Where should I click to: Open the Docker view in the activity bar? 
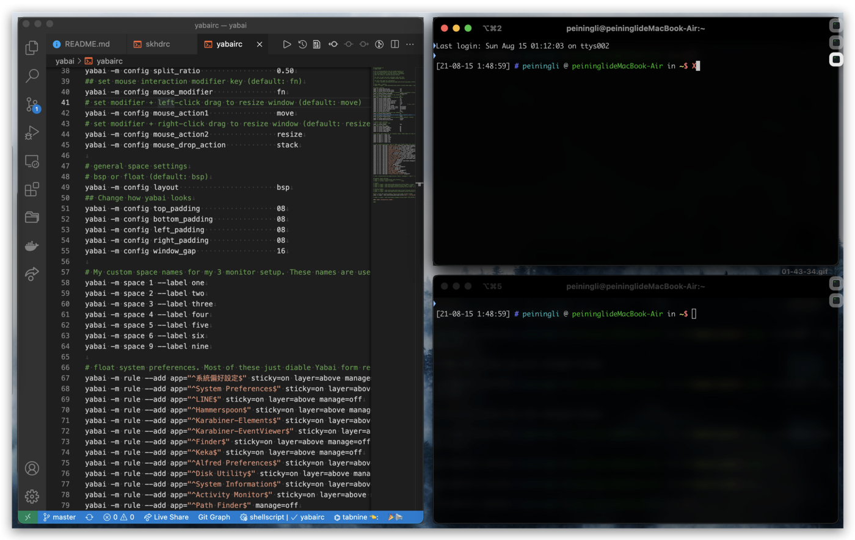(x=32, y=245)
